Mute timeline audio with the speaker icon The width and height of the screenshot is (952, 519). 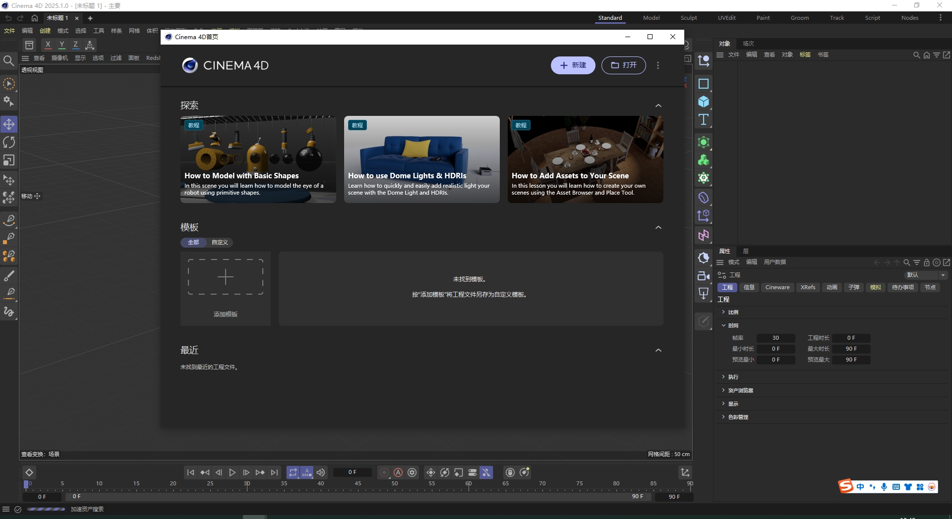321,472
